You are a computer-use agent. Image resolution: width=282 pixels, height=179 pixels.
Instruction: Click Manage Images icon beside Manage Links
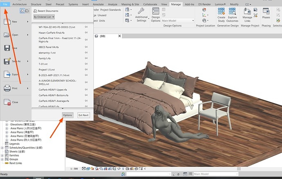(x=255, y=10)
